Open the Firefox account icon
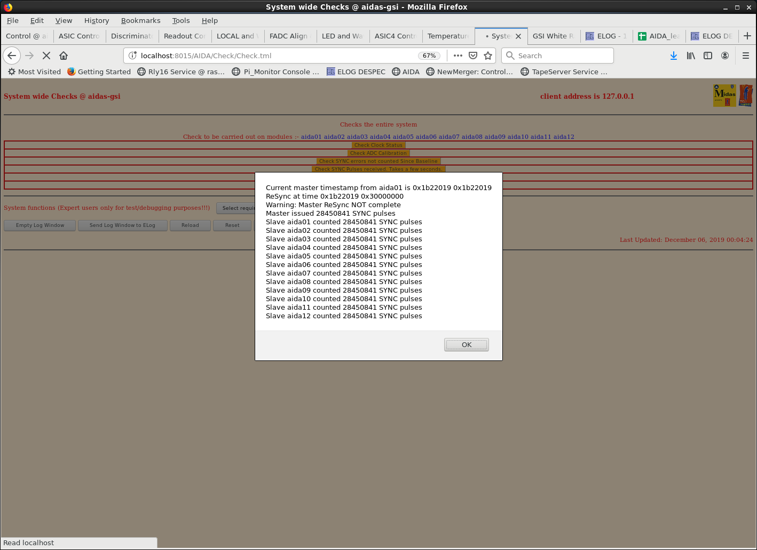757x550 pixels. [725, 56]
